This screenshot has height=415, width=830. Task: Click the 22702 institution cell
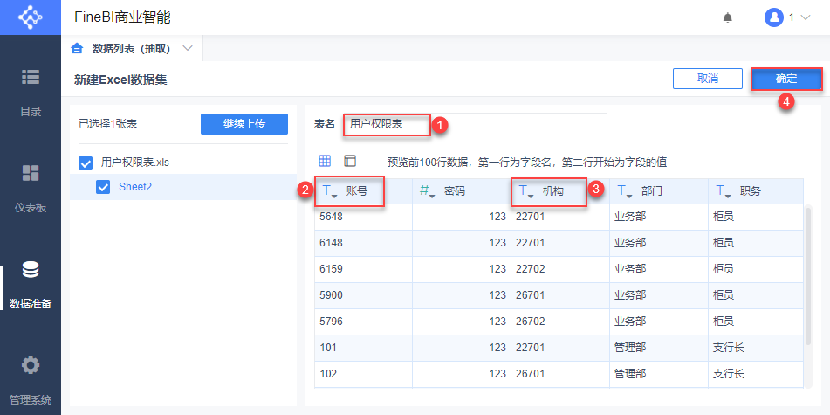pyautogui.click(x=560, y=269)
